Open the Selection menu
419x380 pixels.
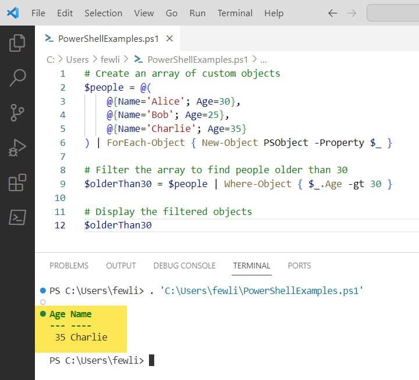tap(103, 13)
